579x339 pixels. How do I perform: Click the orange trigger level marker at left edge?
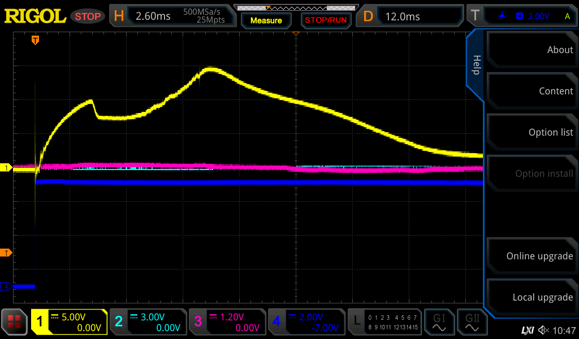coord(6,253)
